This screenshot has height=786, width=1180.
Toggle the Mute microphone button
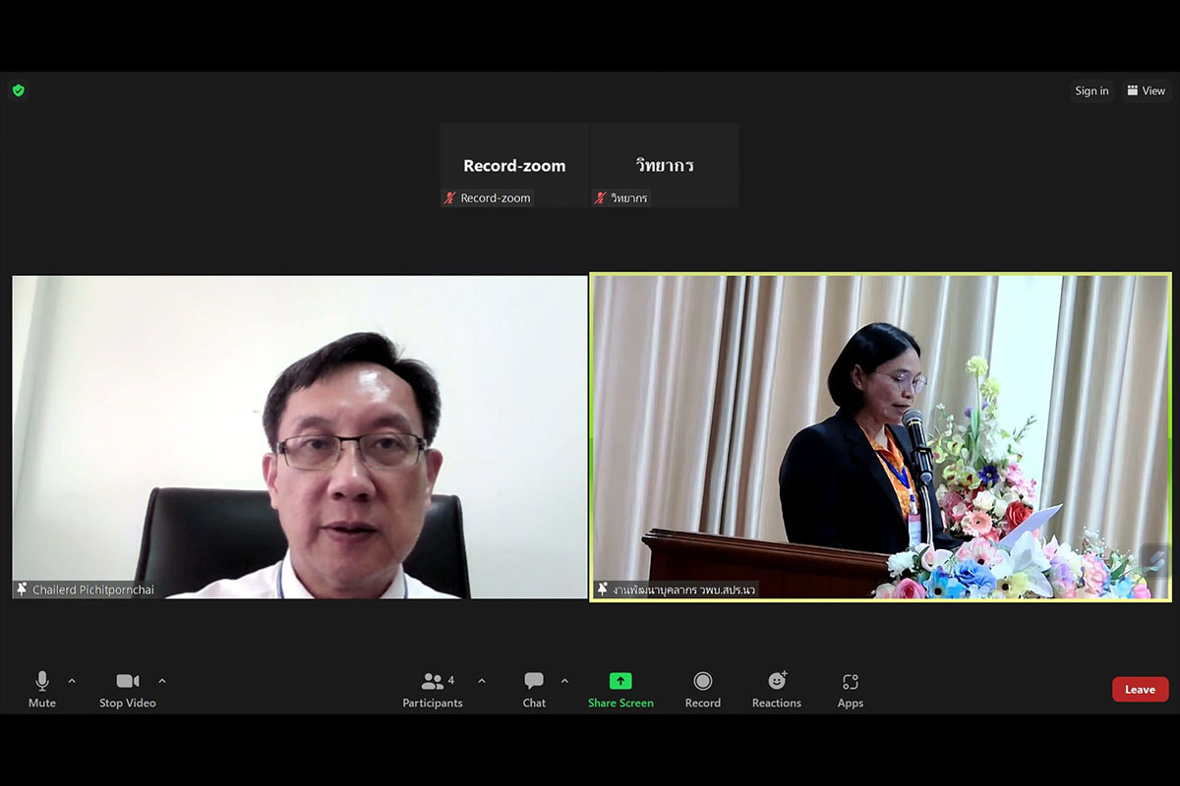(42, 690)
